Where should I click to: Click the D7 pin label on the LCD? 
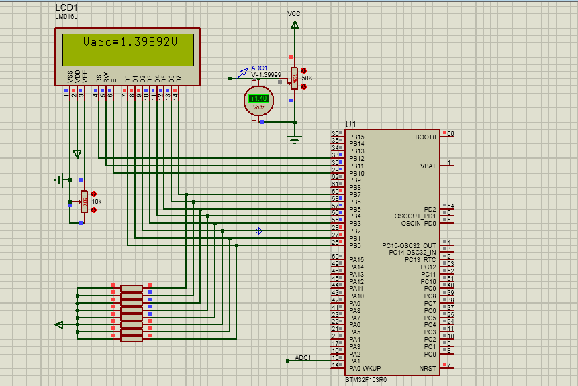179,79
